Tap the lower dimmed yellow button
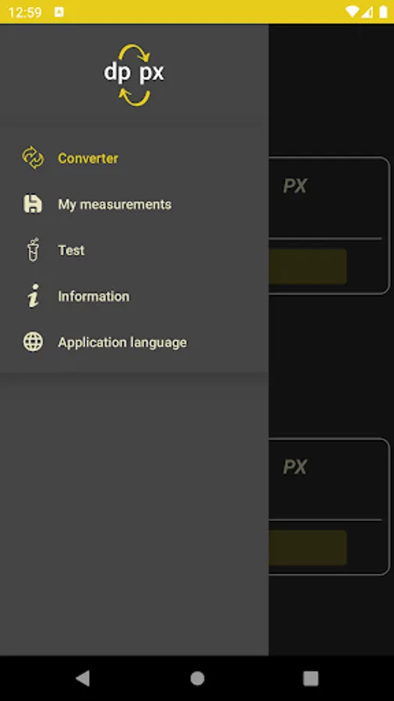The height and width of the screenshot is (701, 394). coord(308,548)
